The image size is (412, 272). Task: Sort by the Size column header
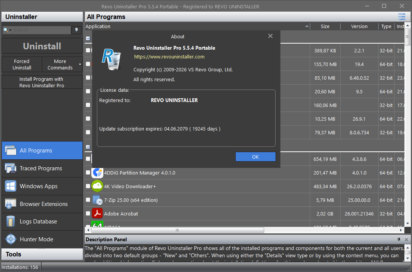(325, 27)
